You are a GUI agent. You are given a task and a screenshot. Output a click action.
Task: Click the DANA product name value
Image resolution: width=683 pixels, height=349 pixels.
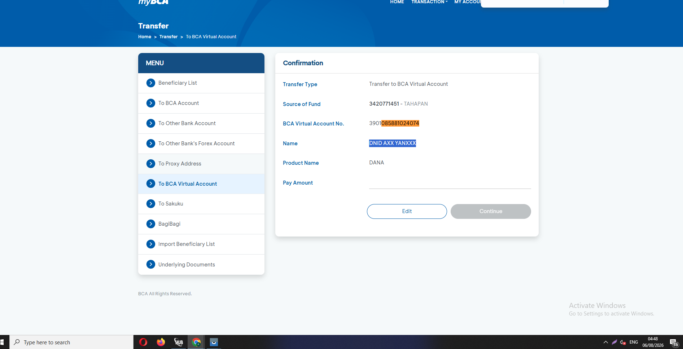pyautogui.click(x=377, y=163)
